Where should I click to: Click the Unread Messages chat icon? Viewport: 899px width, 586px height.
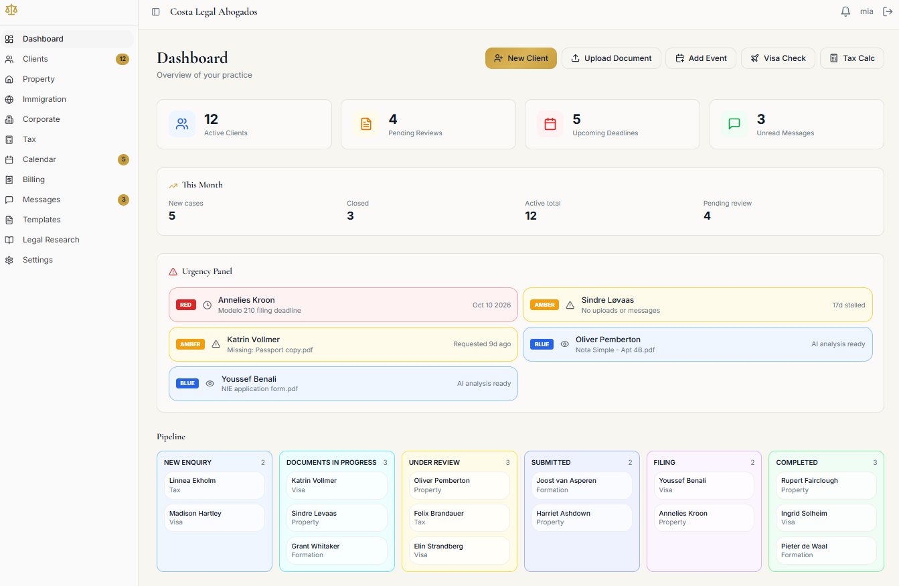[x=734, y=124]
